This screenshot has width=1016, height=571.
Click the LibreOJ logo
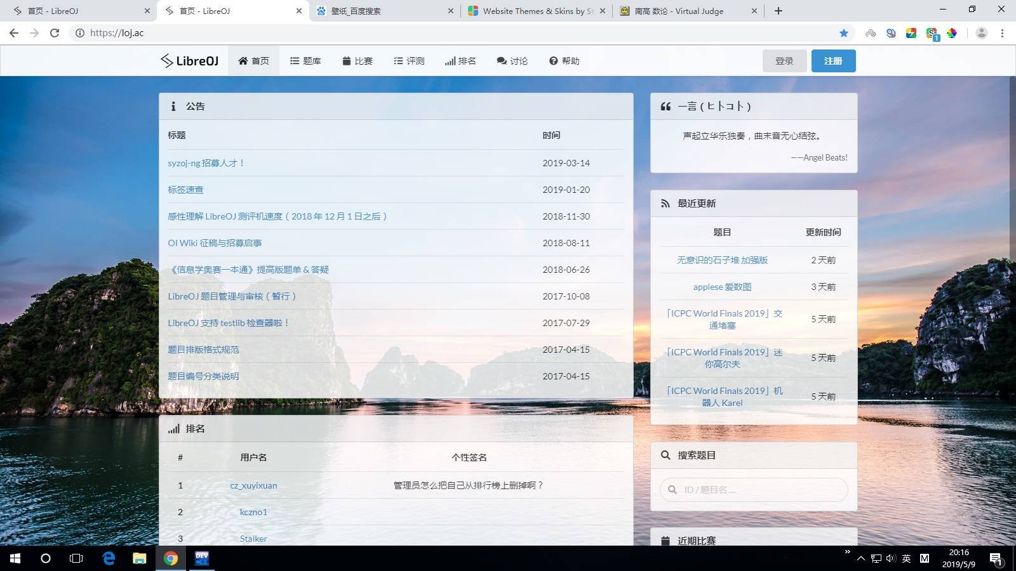point(189,60)
